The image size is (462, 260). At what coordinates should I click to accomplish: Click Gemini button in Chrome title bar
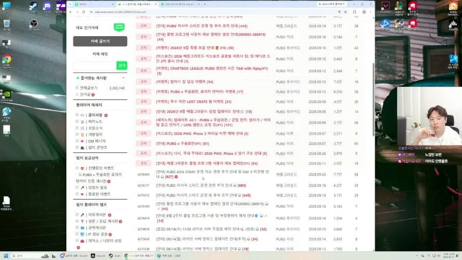(332, 4)
